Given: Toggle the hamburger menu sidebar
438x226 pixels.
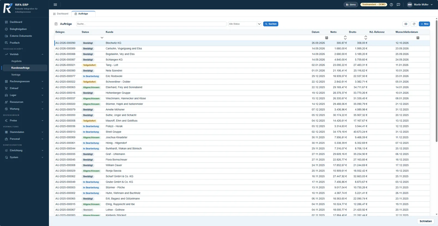Looking at the screenshot, I should pos(55,5).
